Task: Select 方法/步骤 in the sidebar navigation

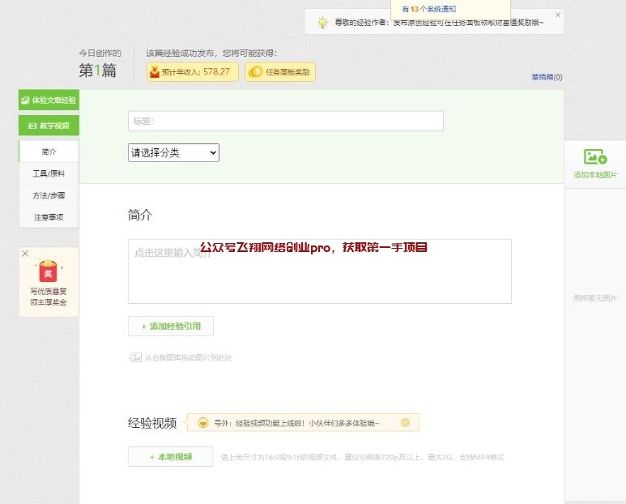Action: (49, 195)
